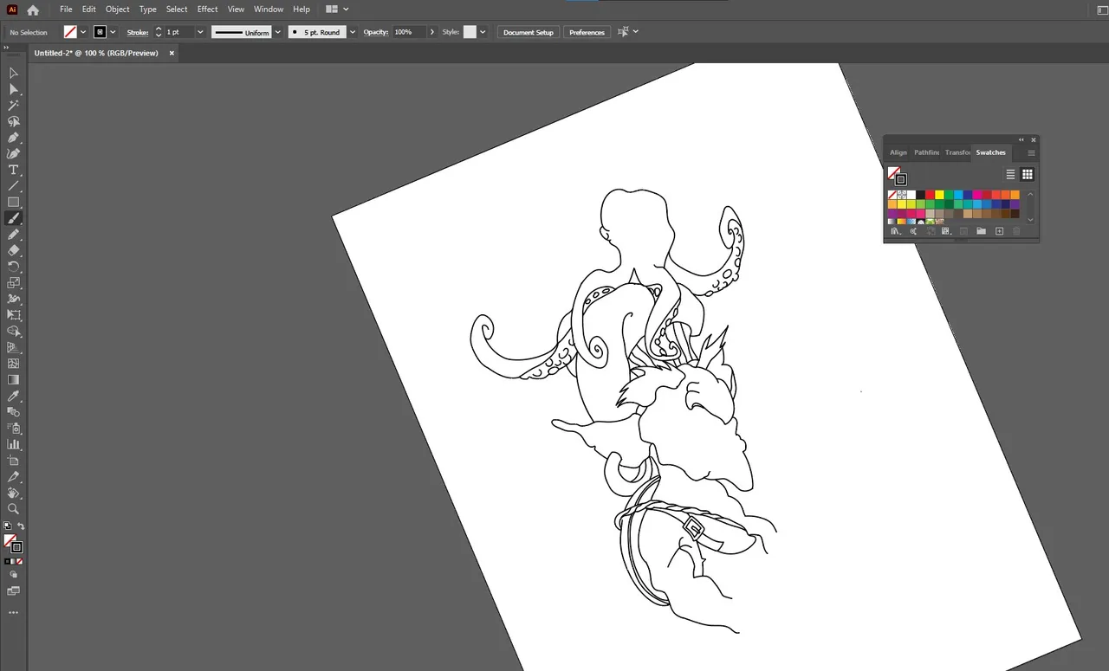This screenshot has height=671, width=1109.
Task: Select the Eyedropper tool
Action: [x=14, y=396]
